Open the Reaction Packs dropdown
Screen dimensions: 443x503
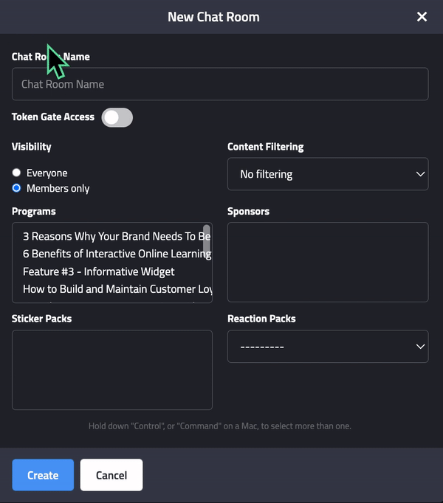tap(328, 347)
